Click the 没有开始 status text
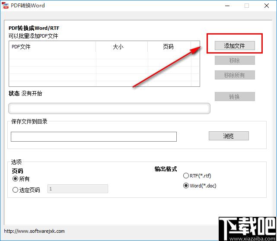The image size is (277, 241). [x=32, y=93]
